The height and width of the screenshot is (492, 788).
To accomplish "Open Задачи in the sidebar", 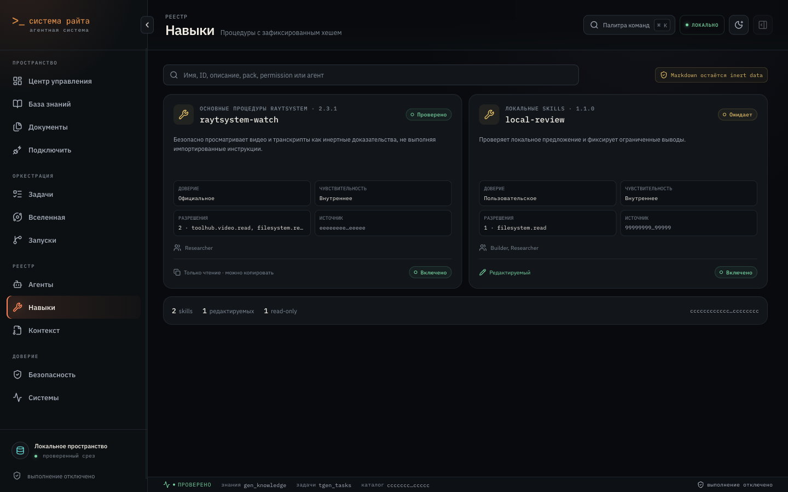I will pos(73,194).
